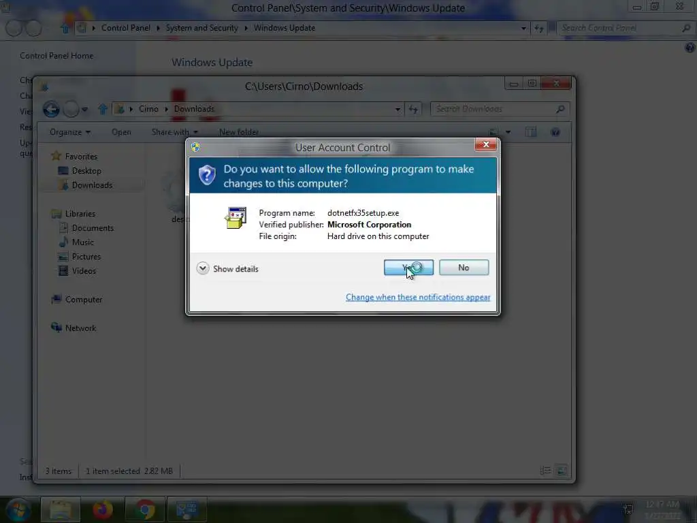Refresh the Control Panel window
697x523 pixels.
point(539,28)
